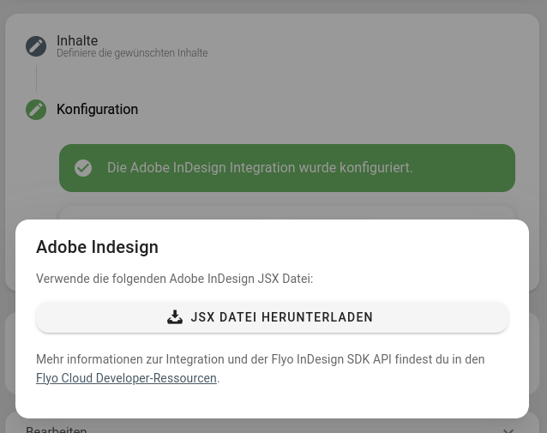Download the JSX file via 'JSX Datei herunterladen'

[x=273, y=317]
